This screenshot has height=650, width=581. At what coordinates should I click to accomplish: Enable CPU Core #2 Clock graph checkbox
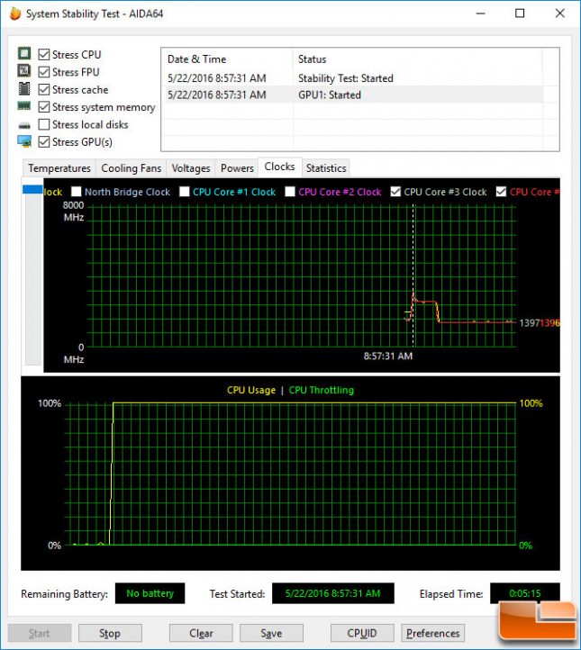point(290,192)
